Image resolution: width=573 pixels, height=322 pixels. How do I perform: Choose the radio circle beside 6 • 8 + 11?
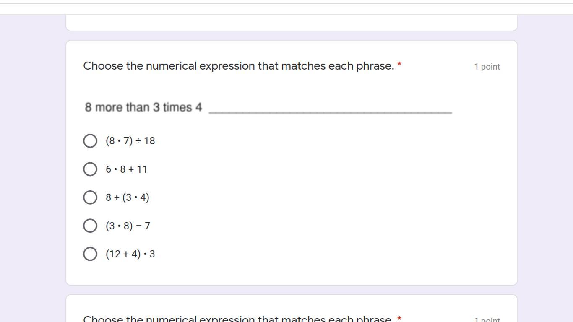90,169
